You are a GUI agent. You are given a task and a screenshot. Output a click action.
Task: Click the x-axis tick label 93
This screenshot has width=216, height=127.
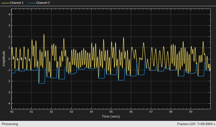71,112
